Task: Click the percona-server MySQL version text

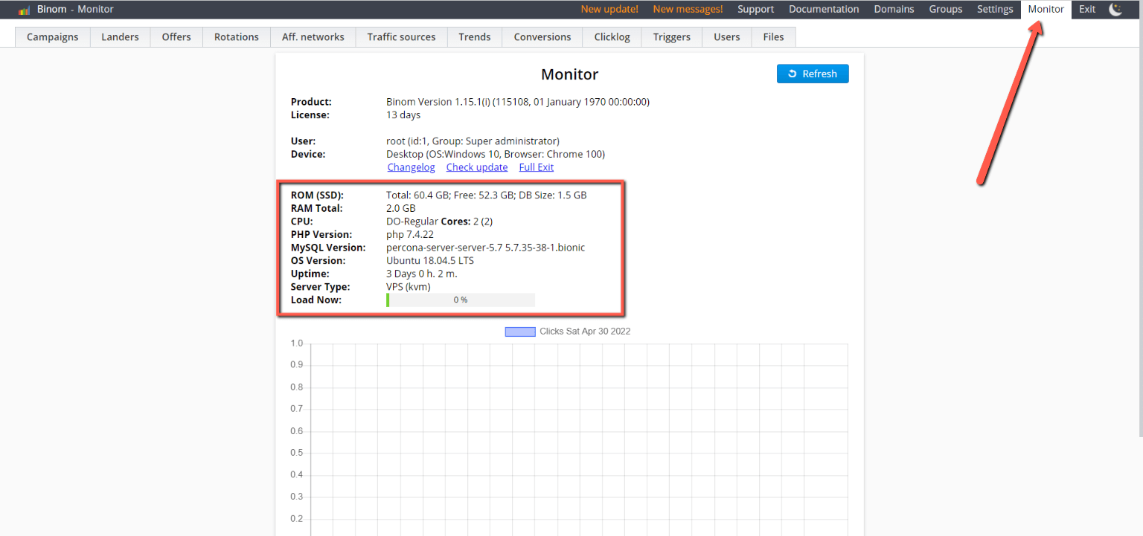Action: point(486,248)
